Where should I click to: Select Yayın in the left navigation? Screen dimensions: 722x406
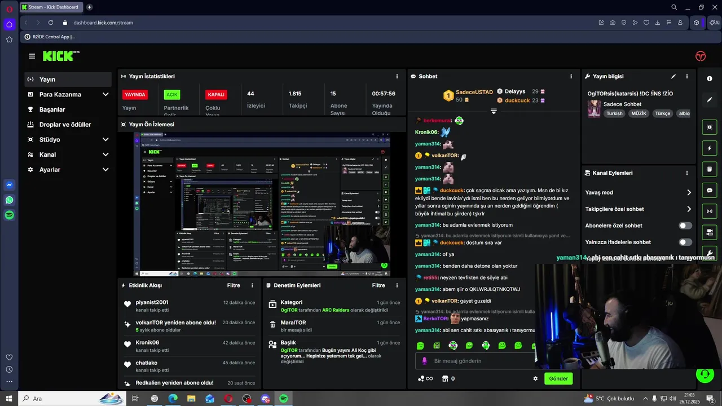[x=68, y=80]
